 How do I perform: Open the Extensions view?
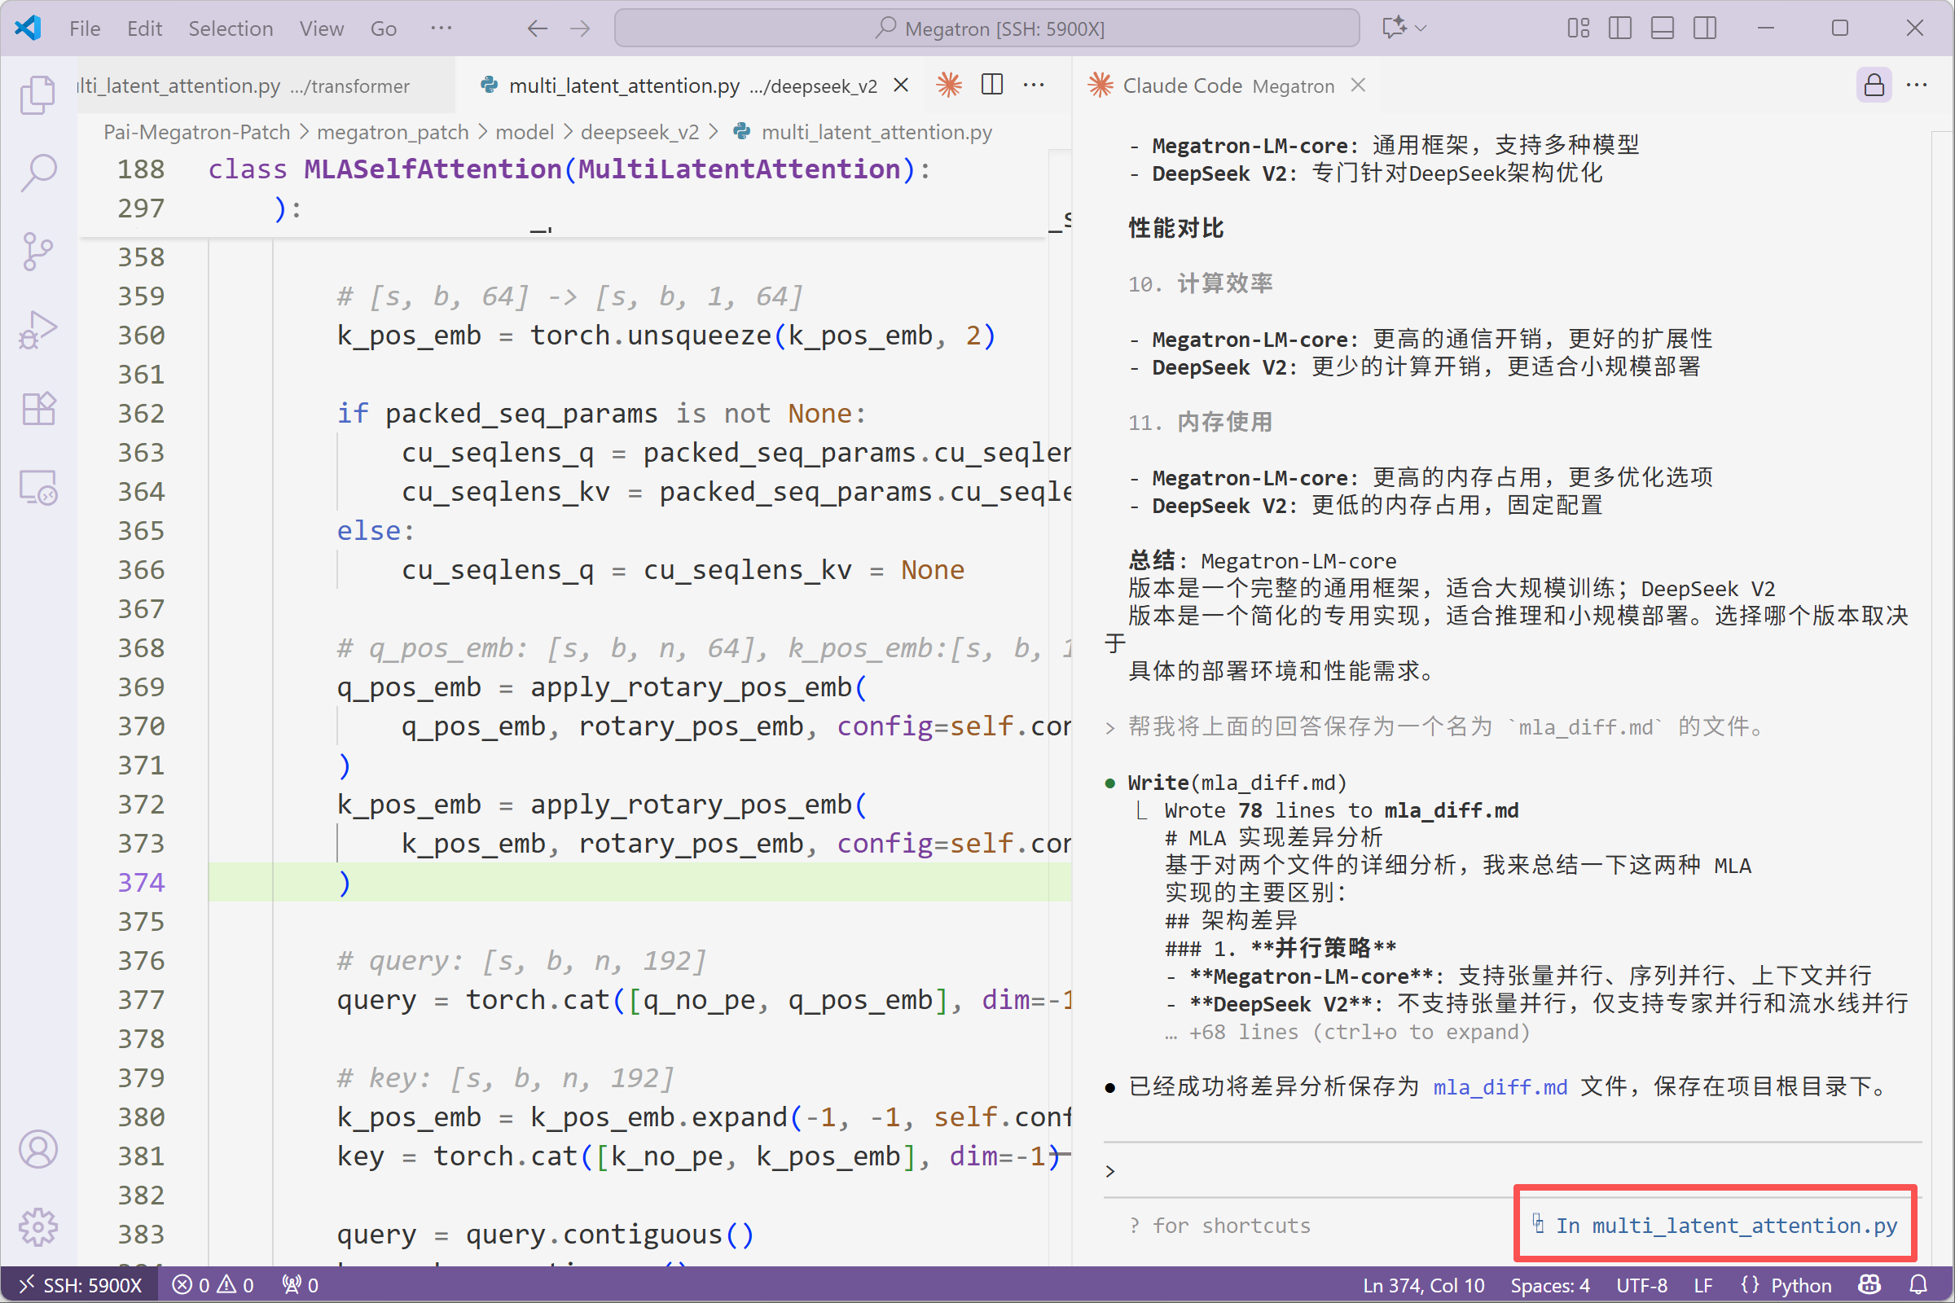click(38, 408)
